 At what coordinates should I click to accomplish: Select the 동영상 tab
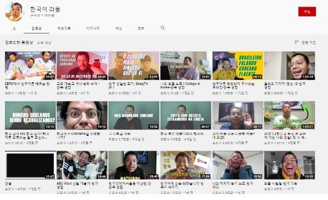tap(36, 28)
